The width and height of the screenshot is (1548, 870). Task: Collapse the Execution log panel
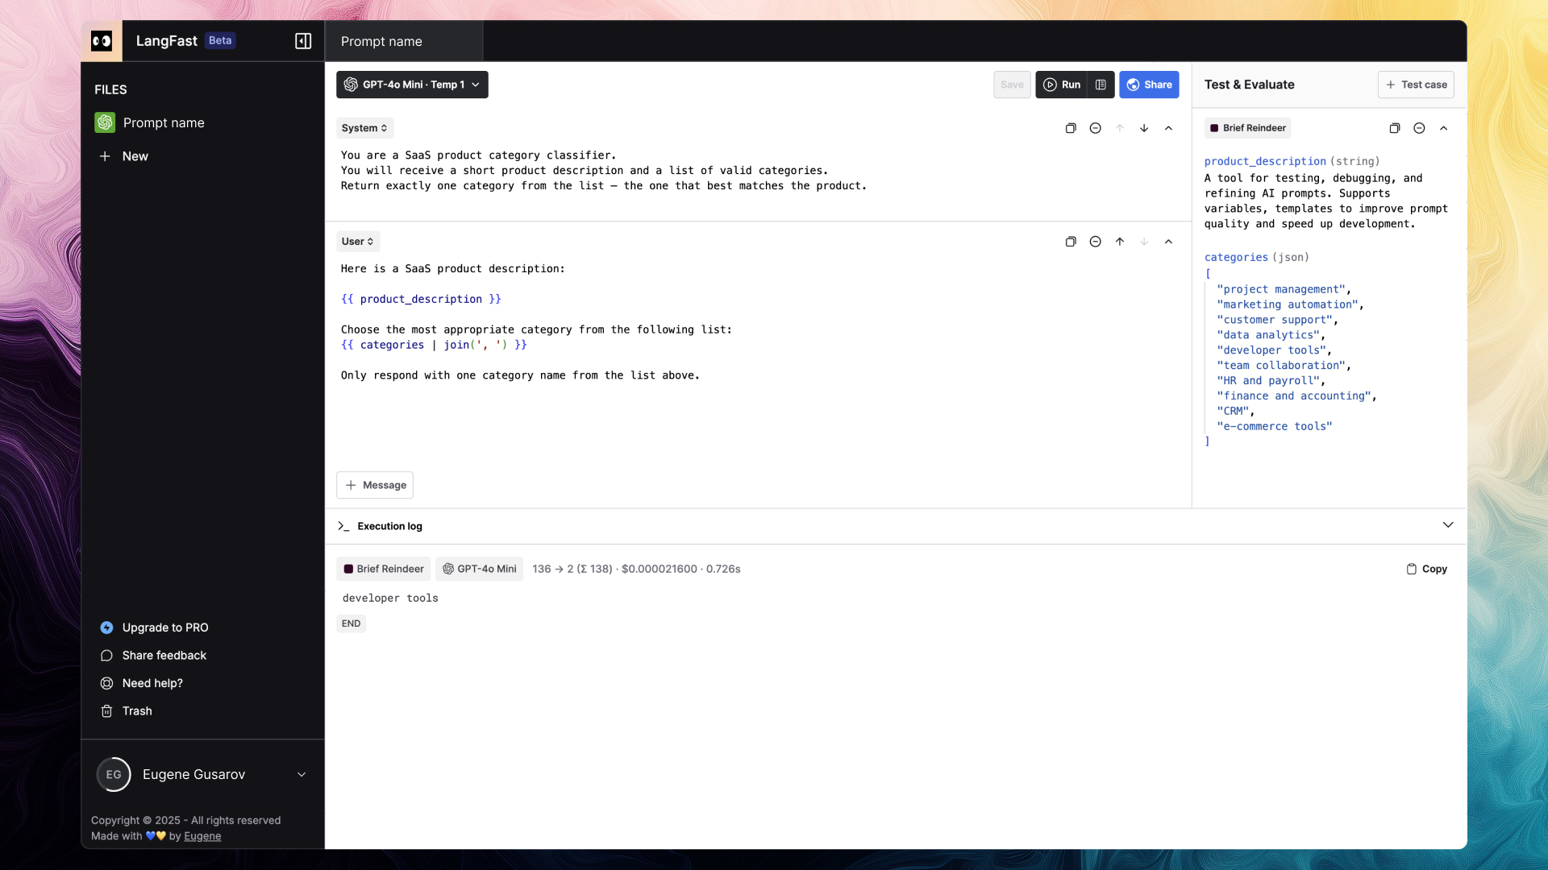pyautogui.click(x=1448, y=525)
